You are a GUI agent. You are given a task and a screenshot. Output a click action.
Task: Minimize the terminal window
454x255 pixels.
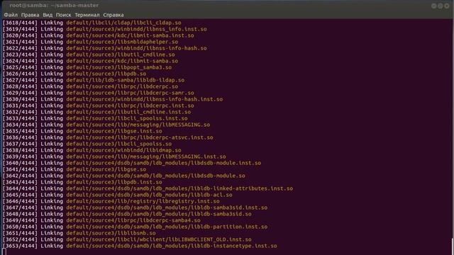pyautogui.click(x=433, y=6)
